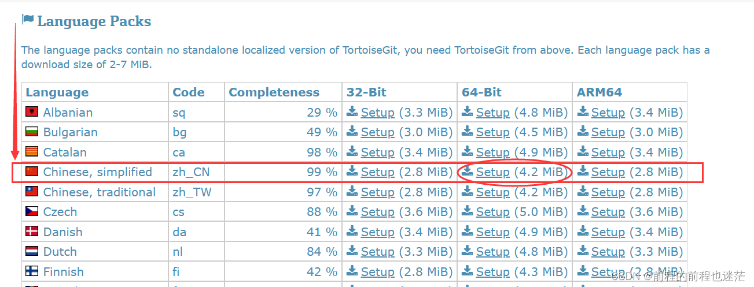
Task: Click the Language column header
Action: [57, 92]
